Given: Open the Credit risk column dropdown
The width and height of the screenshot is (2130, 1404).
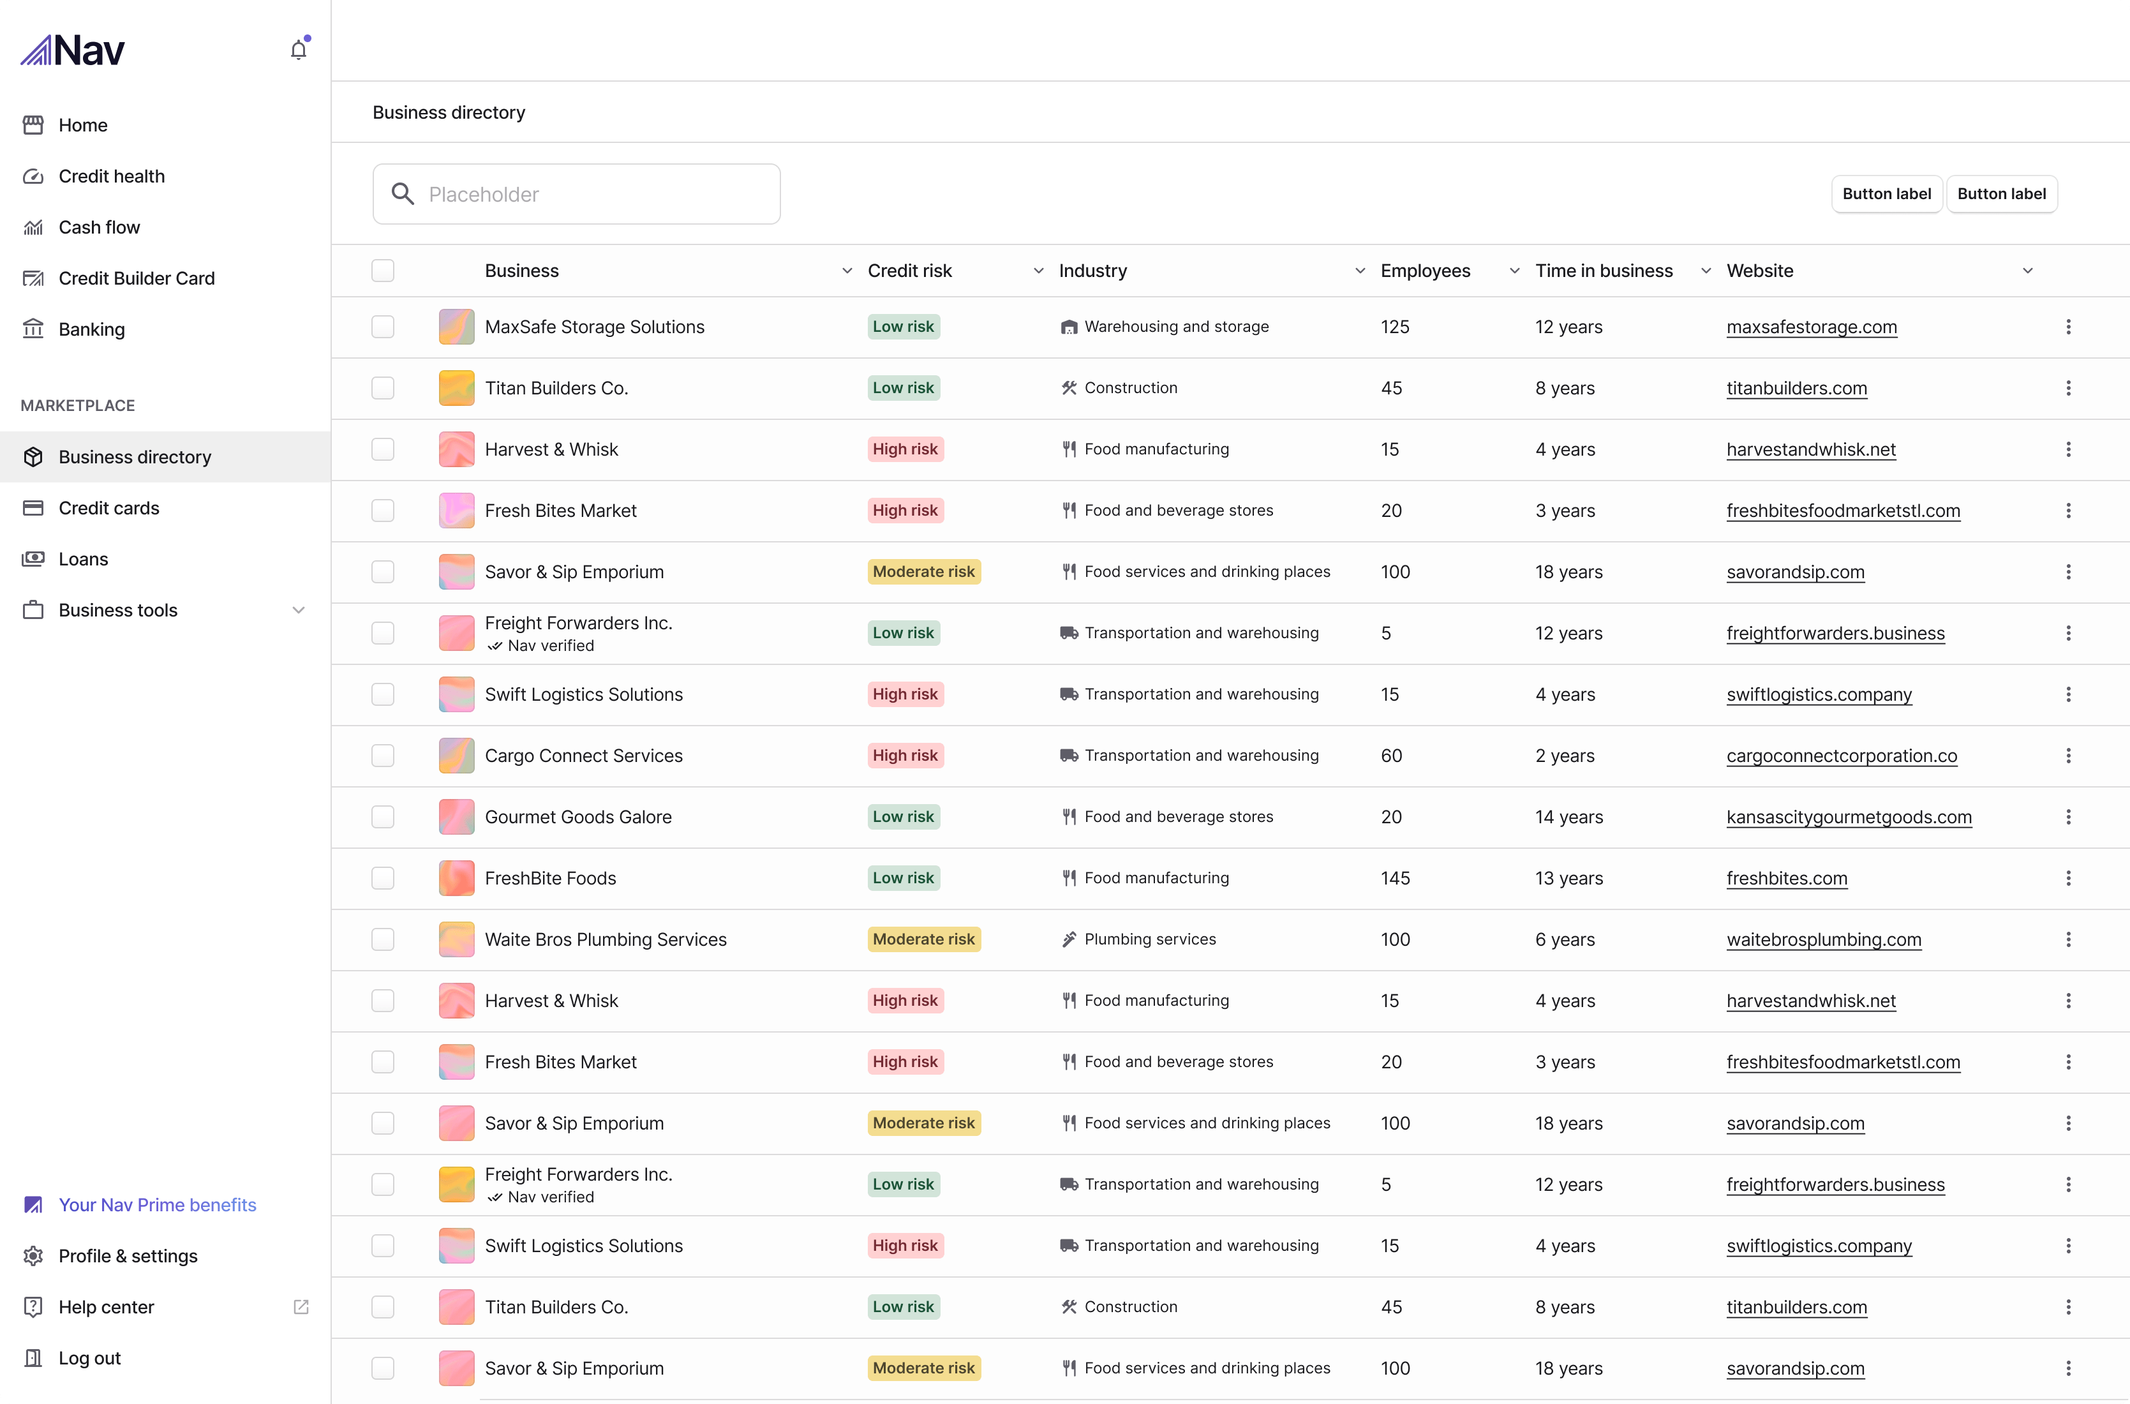Looking at the screenshot, I should 1038,269.
